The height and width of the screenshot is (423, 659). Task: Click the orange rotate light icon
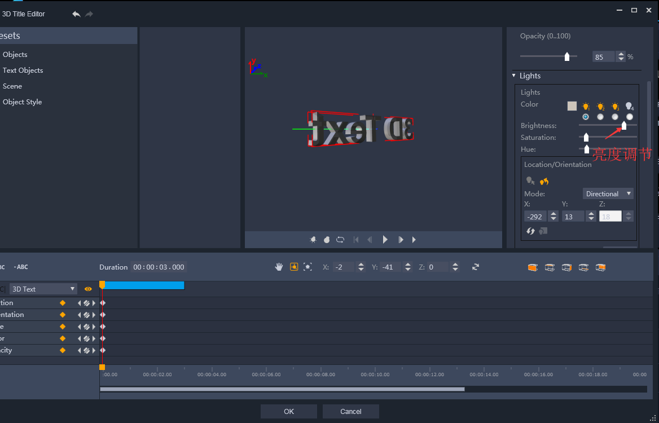pyautogui.click(x=544, y=181)
